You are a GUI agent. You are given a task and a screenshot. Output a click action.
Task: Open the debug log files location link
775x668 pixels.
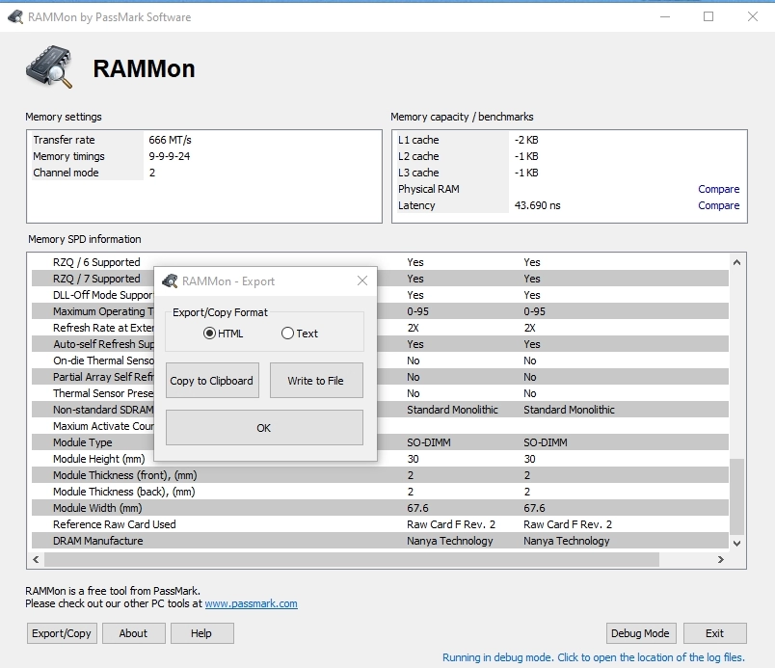pyautogui.click(x=593, y=657)
